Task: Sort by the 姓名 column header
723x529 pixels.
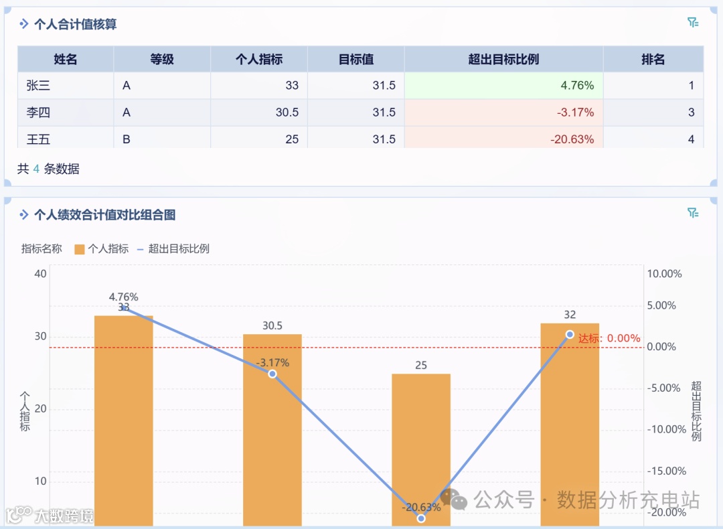Action: pos(66,59)
